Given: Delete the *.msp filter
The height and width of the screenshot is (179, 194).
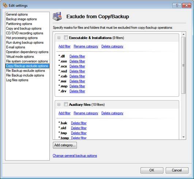Looking at the screenshot, I should pos(77,86).
